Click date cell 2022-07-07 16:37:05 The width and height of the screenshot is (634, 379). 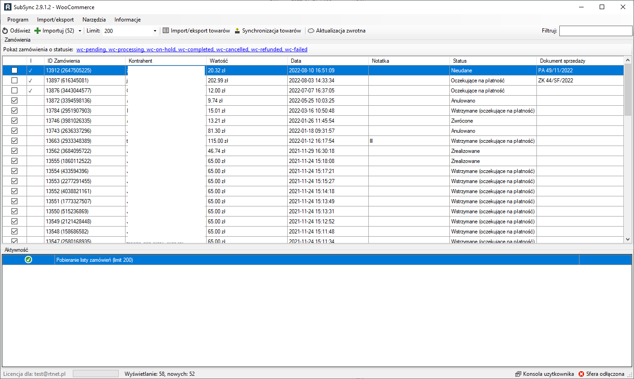click(328, 91)
